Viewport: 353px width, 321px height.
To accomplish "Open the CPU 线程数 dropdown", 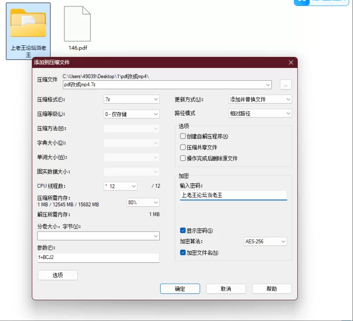I will (x=120, y=186).
